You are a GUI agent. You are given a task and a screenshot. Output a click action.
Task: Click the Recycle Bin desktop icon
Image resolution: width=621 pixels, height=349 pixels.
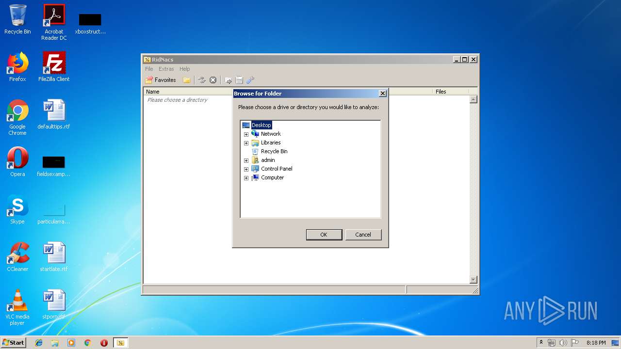point(17,19)
